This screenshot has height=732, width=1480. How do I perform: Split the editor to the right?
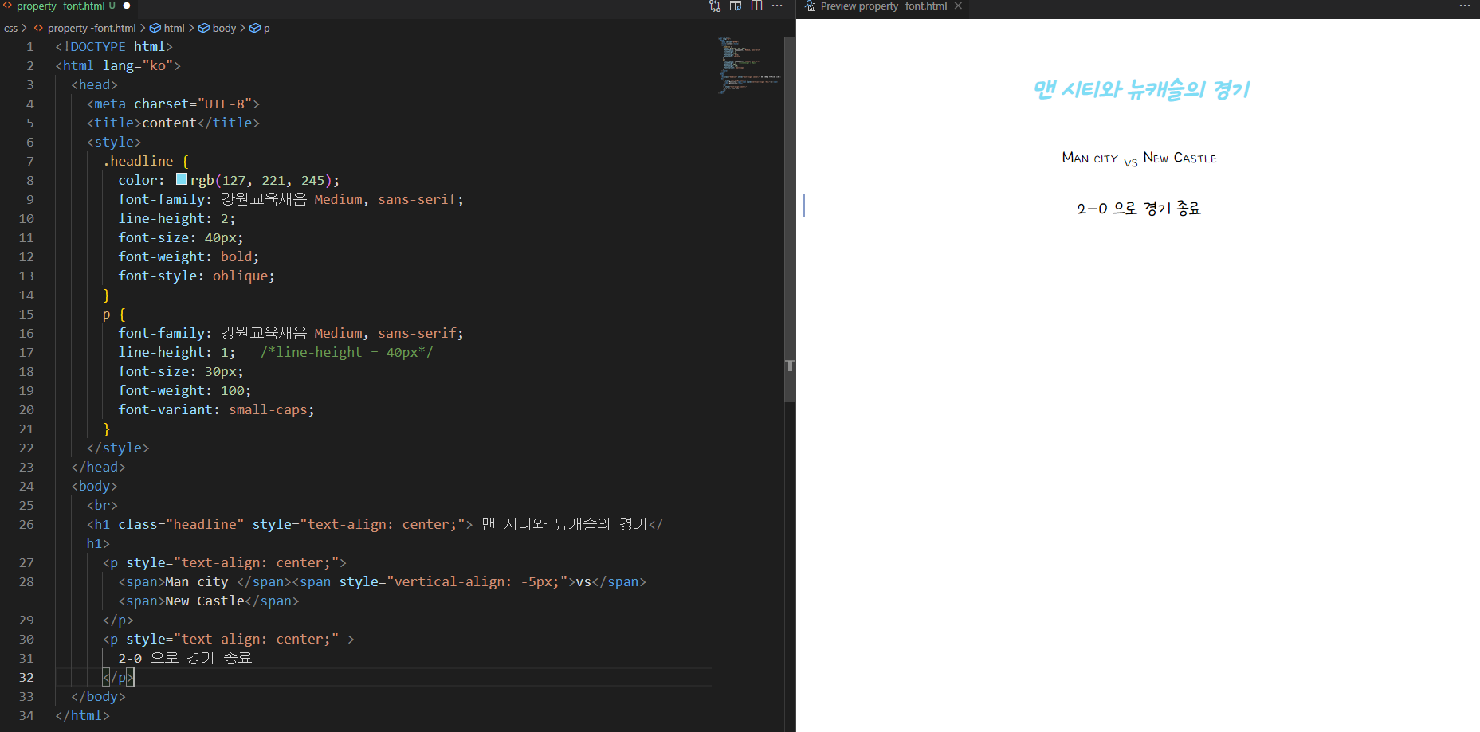click(x=756, y=6)
